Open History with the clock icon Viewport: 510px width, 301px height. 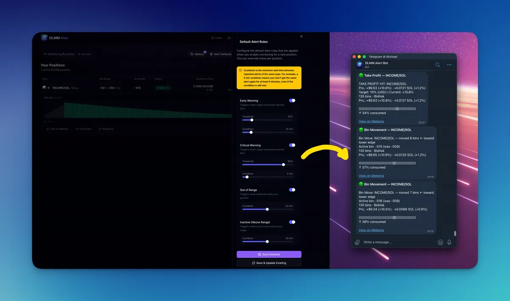pyautogui.click(x=197, y=54)
